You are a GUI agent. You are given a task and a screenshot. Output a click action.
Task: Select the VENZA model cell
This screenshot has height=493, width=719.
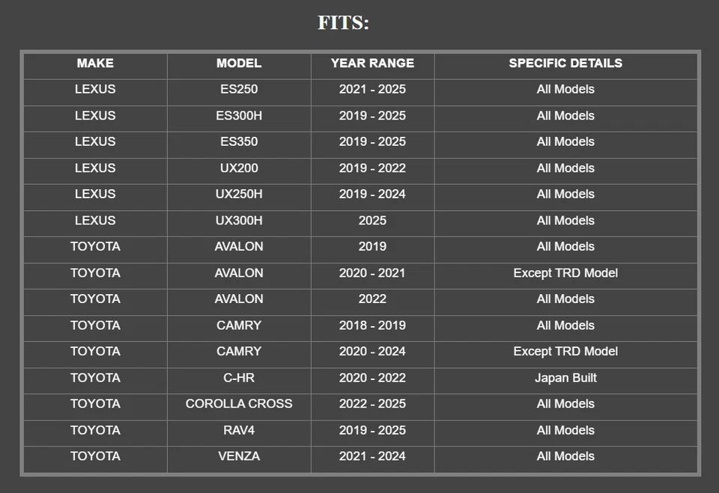point(239,456)
